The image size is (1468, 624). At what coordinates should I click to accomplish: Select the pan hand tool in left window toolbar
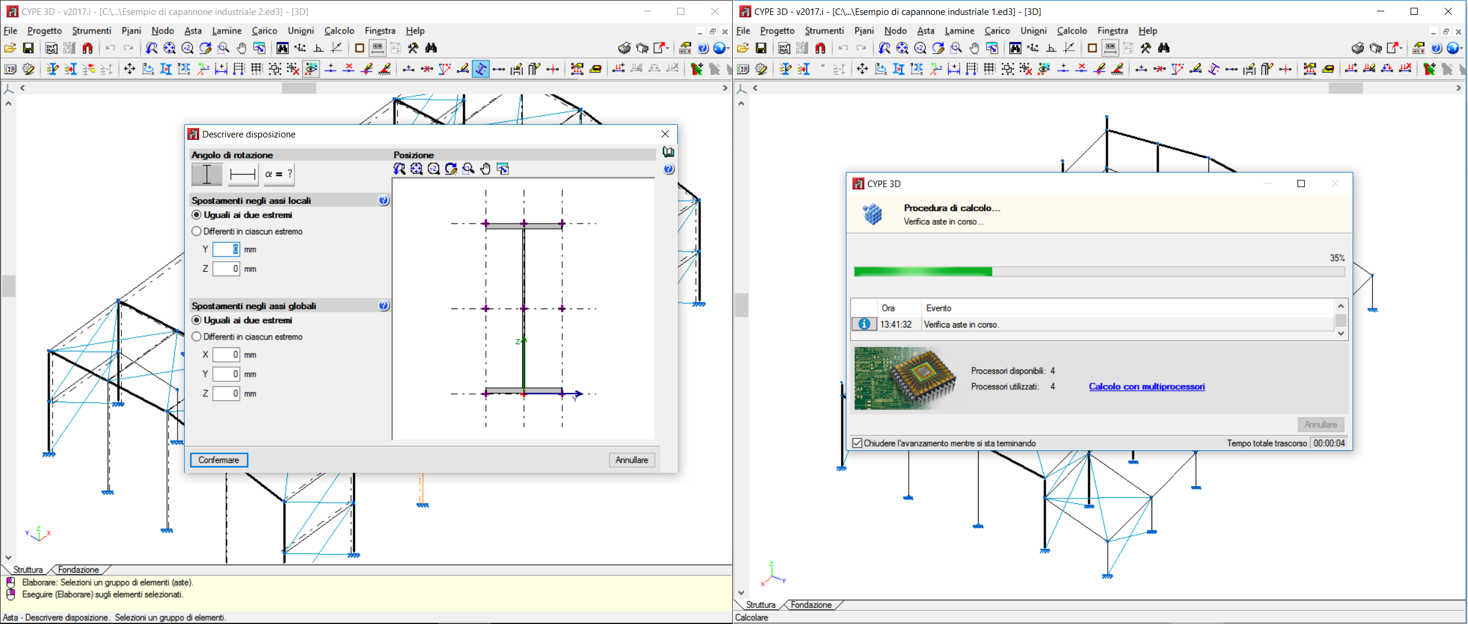tap(242, 48)
